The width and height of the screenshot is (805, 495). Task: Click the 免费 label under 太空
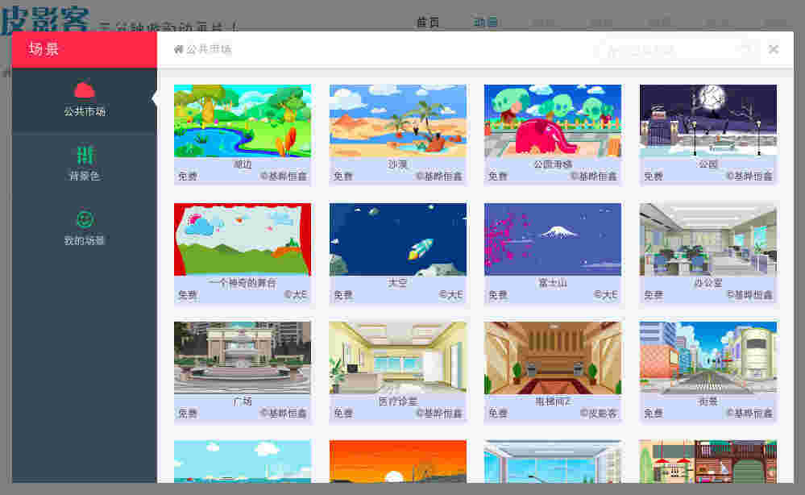point(343,295)
